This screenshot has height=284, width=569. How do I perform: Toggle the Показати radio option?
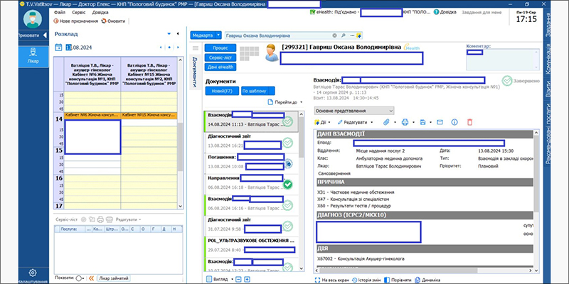tap(79, 278)
